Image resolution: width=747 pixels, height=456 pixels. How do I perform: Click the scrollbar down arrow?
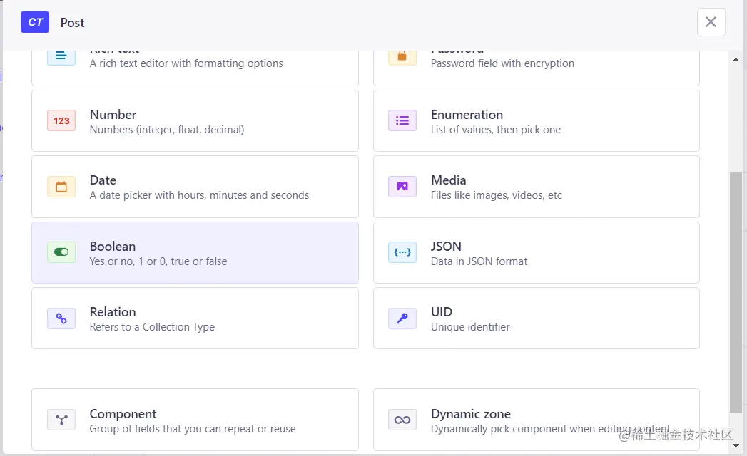coord(736,445)
